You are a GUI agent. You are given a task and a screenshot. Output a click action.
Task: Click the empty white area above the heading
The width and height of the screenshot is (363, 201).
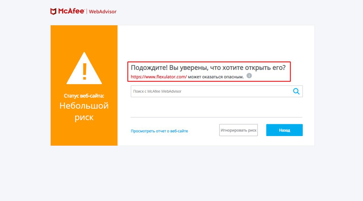[x=216, y=43]
